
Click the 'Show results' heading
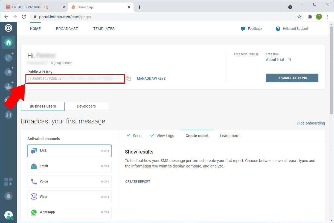point(139,152)
